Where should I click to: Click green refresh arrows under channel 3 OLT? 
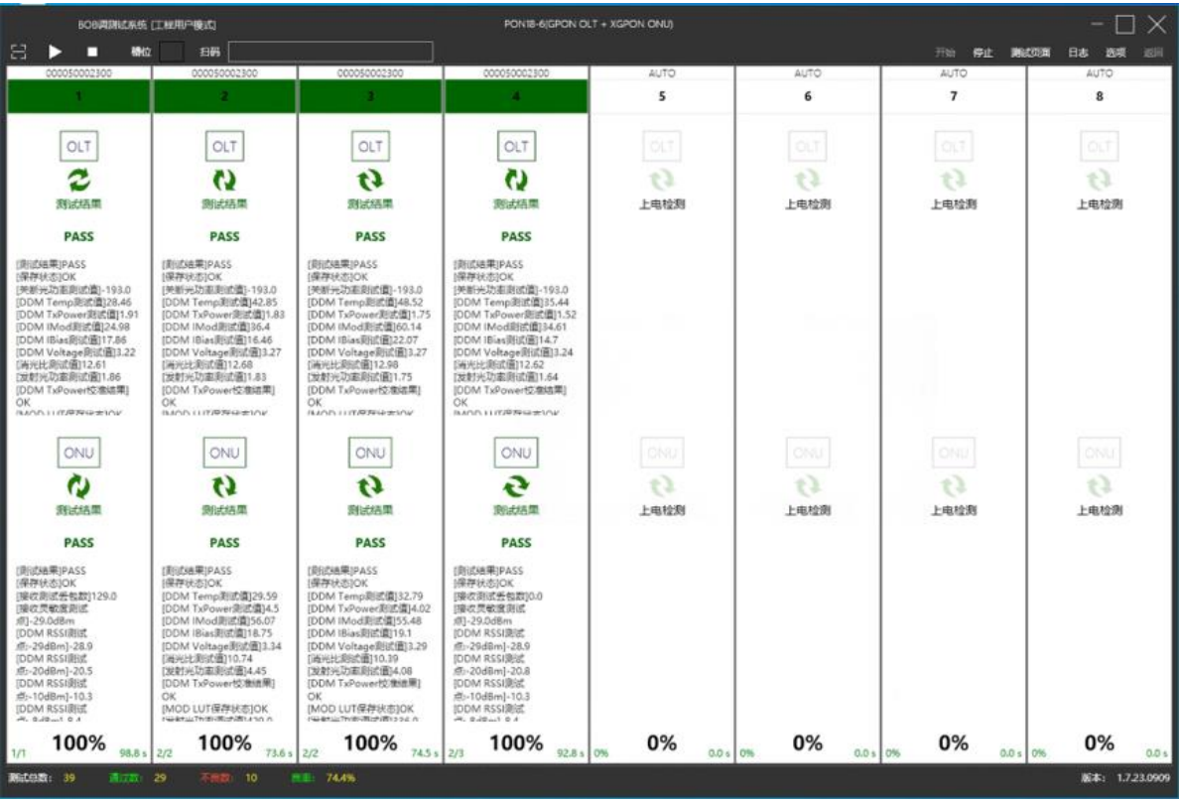click(x=370, y=180)
